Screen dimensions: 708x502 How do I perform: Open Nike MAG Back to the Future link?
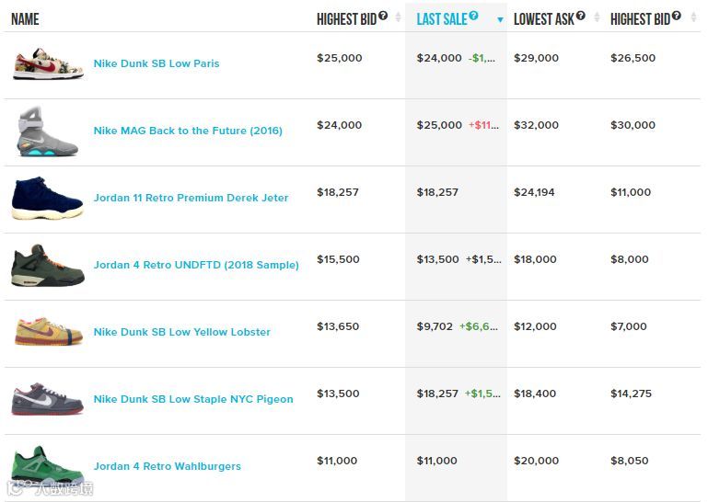point(188,131)
